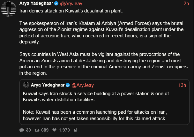This screenshot has width=194, height=137.
Task: Click the verified badge beside the top author name
Action: coord(56,4)
